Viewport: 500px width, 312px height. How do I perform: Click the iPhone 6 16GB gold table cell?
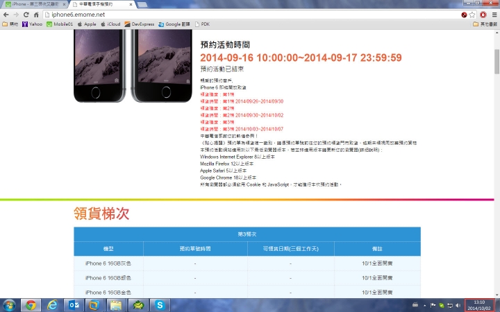coord(108,293)
